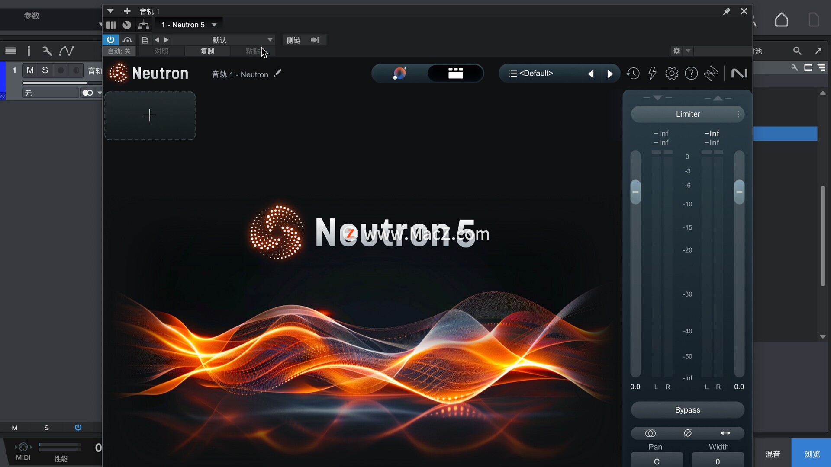Toggle the sum to mono icon

click(650, 433)
